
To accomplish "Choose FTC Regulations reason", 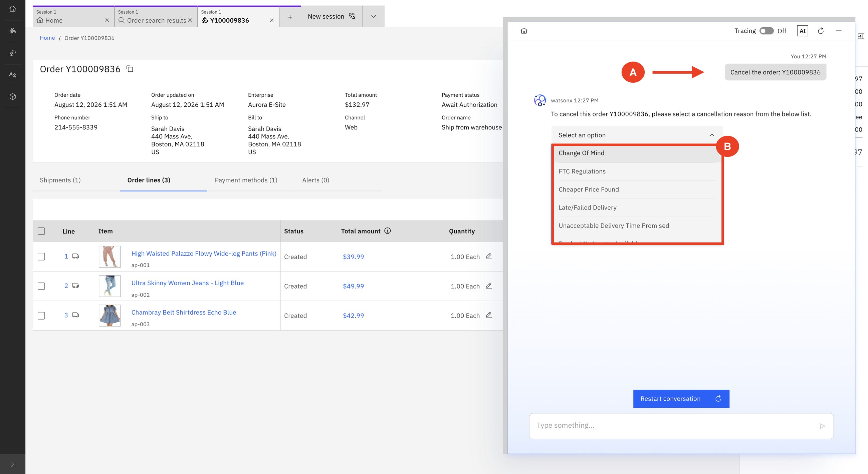I will [637, 171].
